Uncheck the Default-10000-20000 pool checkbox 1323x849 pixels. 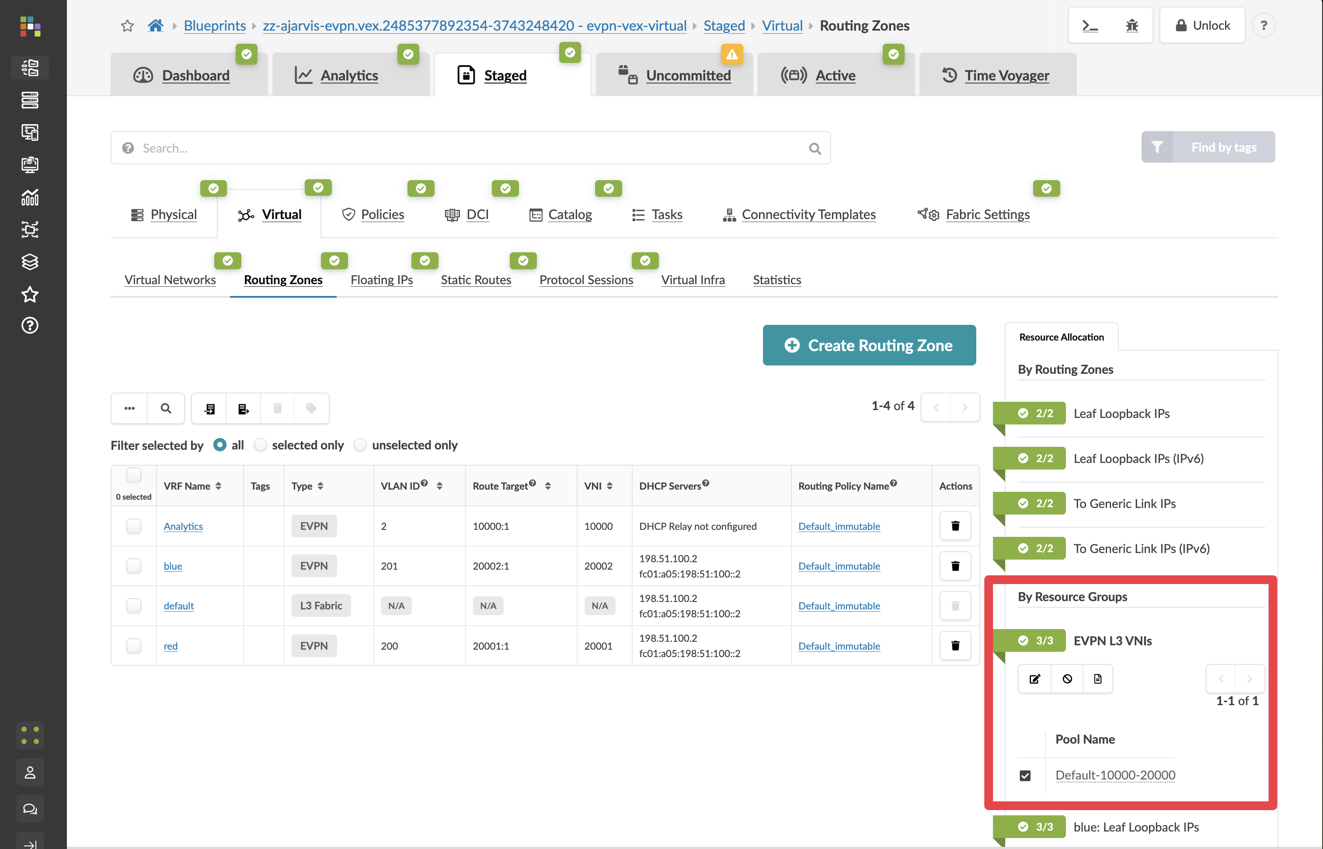[1025, 775]
